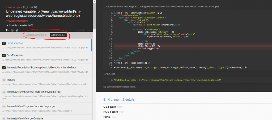Search the error on DuckDuckGo
Viewport: 272px width, 120px height.
click(x=12, y=30)
